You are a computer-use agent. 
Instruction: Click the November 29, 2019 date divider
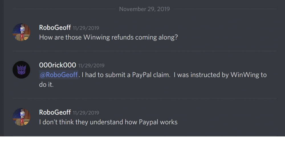[144, 9]
